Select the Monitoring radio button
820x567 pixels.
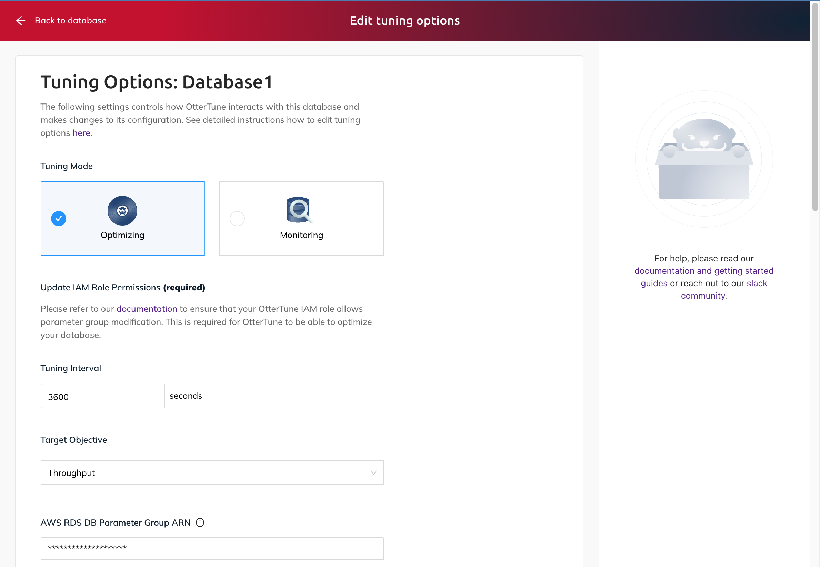coord(237,218)
